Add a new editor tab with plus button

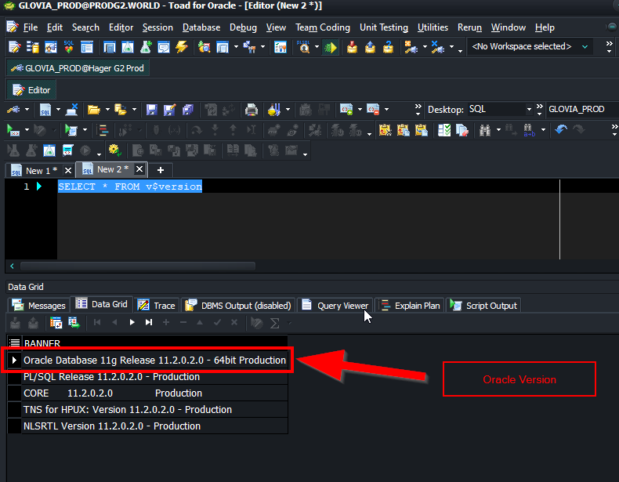pos(161,170)
